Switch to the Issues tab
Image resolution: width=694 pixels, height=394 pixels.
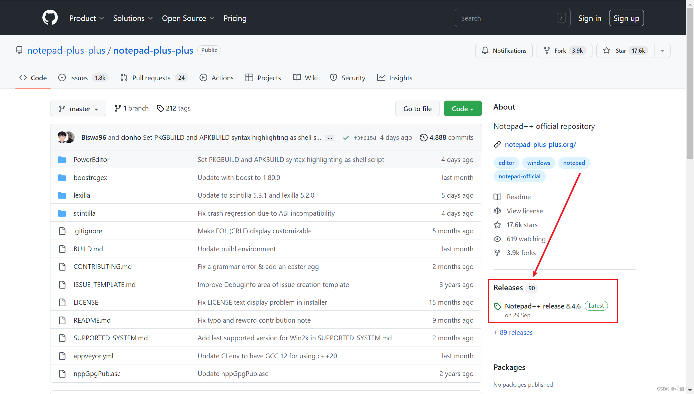[x=79, y=78]
